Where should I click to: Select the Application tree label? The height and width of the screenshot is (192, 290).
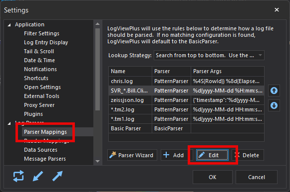(29, 24)
